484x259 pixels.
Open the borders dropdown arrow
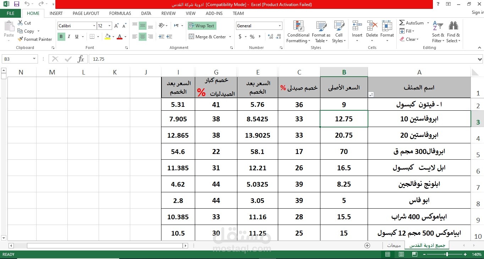tap(98, 37)
